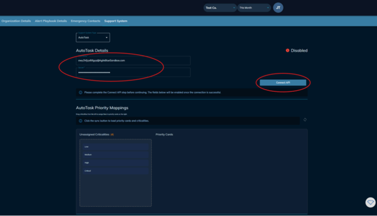
Task: Select the Support System tab
Action: click(x=116, y=21)
